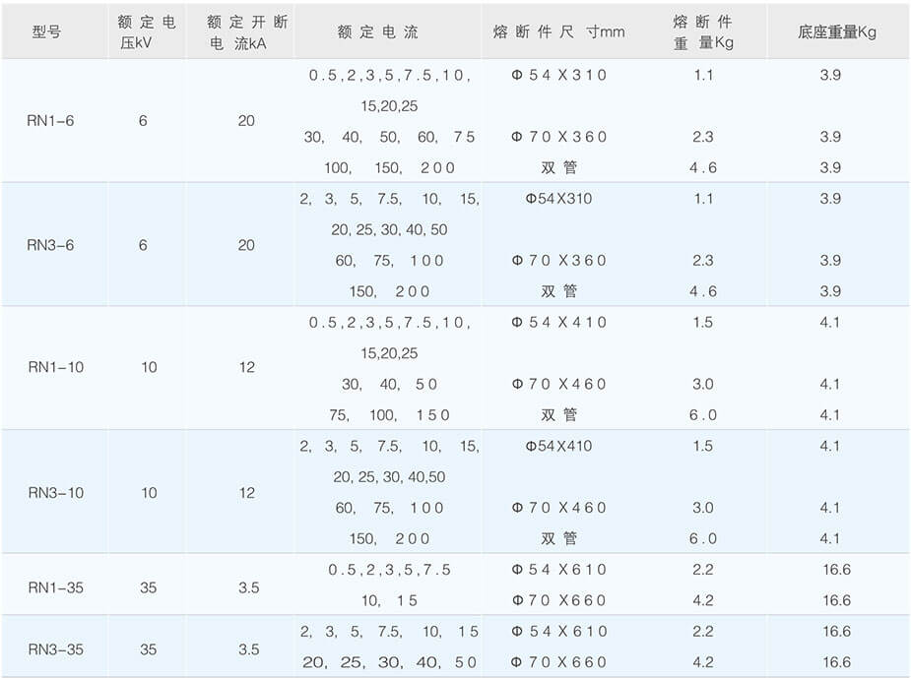
Task: Click the '100, 150, 200' current values
Action: pyautogui.click(x=389, y=167)
